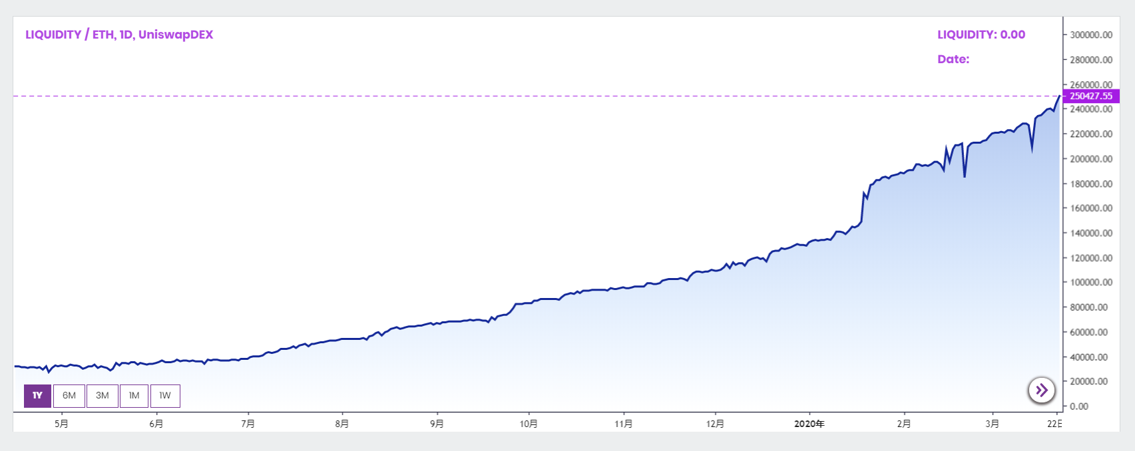
Task: Select the 10月 time axis marker
Action: coord(529,424)
